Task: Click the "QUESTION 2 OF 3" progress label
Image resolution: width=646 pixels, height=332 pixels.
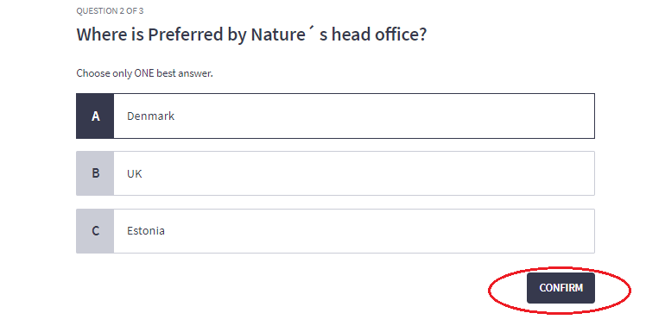Action: [110, 11]
